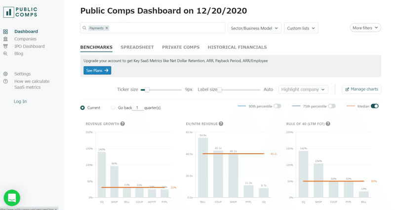Click the edit icon on Manage charts
Screen dimensions: 395x210
tap(347, 89)
